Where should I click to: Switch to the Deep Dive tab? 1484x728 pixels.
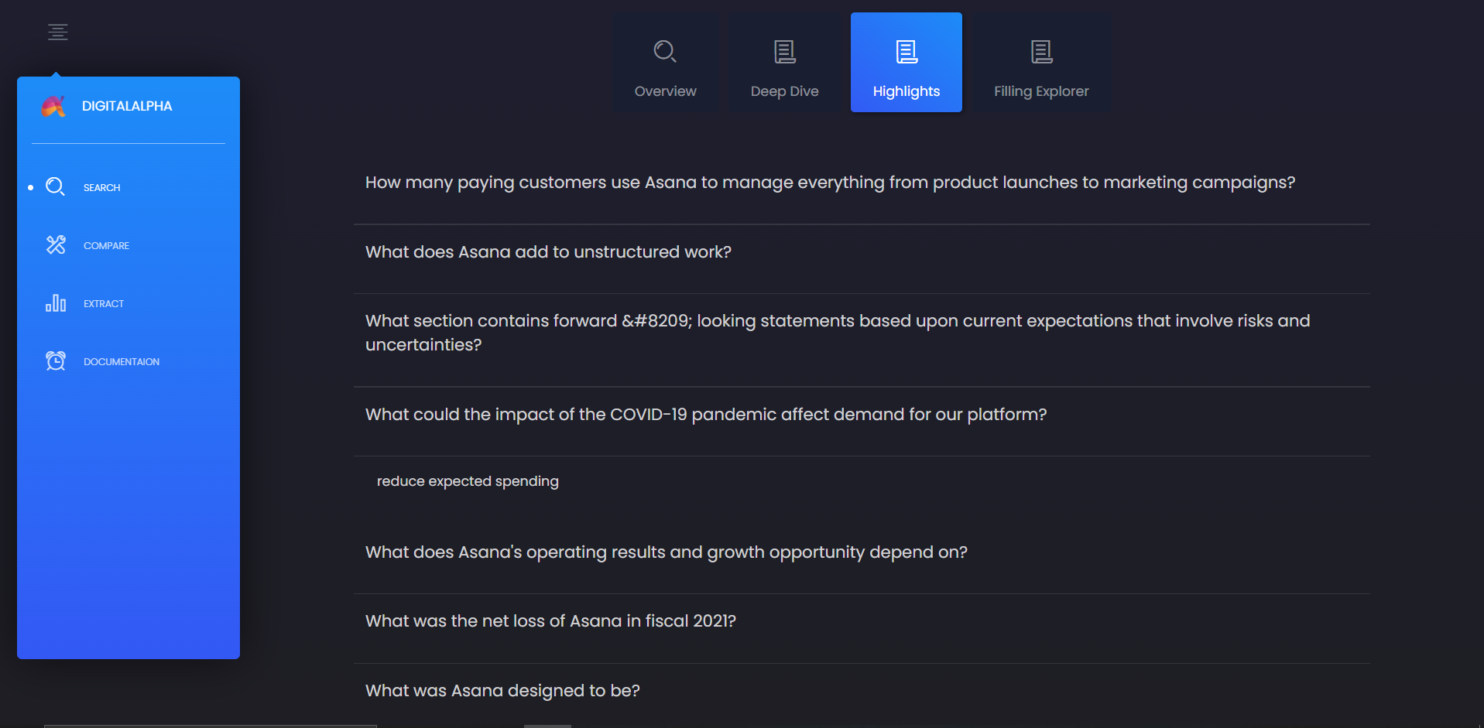click(785, 62)
